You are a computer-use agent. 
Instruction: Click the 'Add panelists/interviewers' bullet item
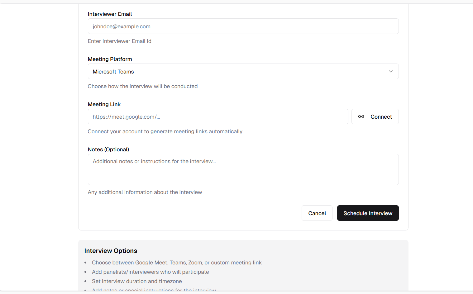tap(150, 272)
